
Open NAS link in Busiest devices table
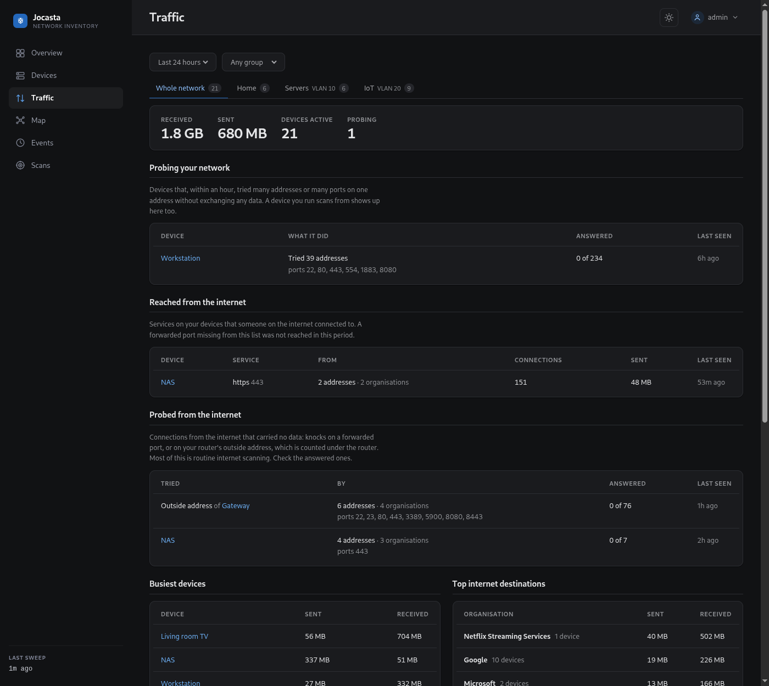coord(168,660)
